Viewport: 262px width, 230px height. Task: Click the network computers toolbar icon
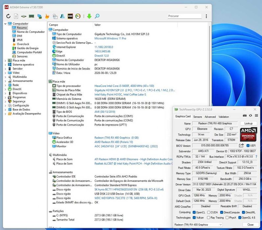(x=39, y=16)
